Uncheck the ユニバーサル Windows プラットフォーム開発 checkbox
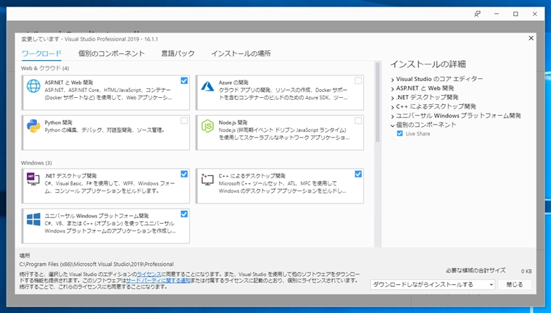Image resolution: width=551 pixels, height=313 pixels. pos(184,214)
